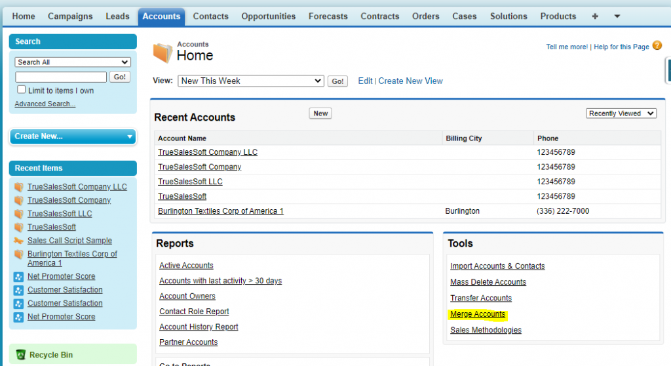
Task: Click the plus icon for all tabs
Action: coord(595,16)
